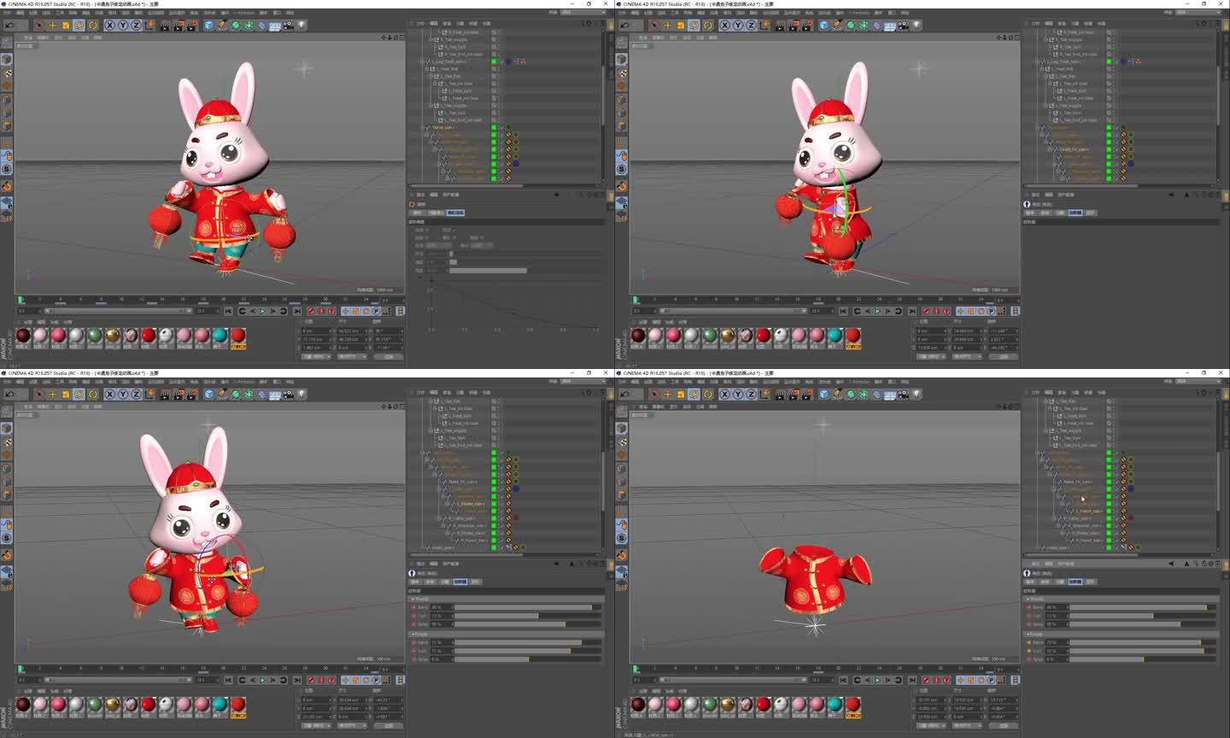Click Viewport Solo S icon, top-left sidebar
Image resolution: width=1230 pixels, height=738 pixels.
click(x=7, y=169)
